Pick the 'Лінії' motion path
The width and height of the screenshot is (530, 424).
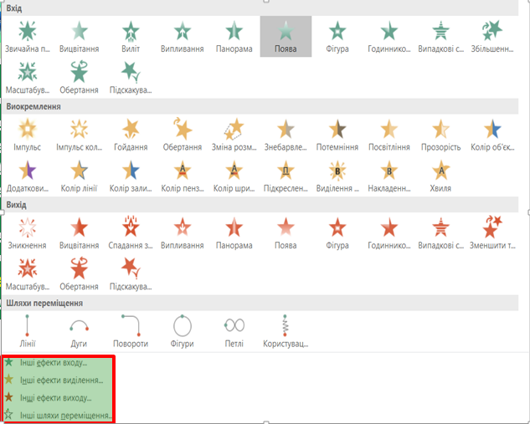(x=28, y=330)
